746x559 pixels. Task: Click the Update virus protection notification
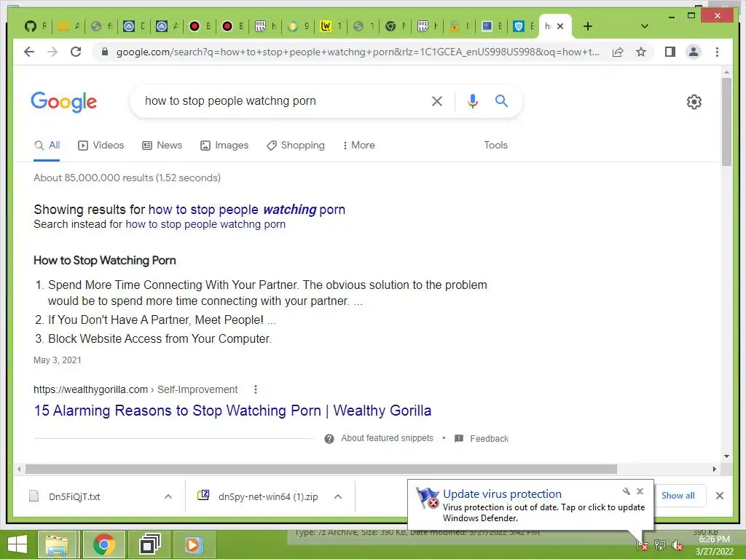tap(530, 505)
